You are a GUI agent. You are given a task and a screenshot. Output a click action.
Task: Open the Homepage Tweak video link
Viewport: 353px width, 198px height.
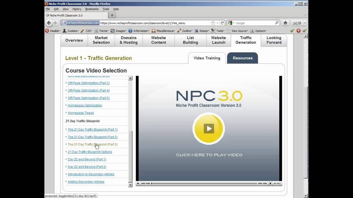point(81,113)
